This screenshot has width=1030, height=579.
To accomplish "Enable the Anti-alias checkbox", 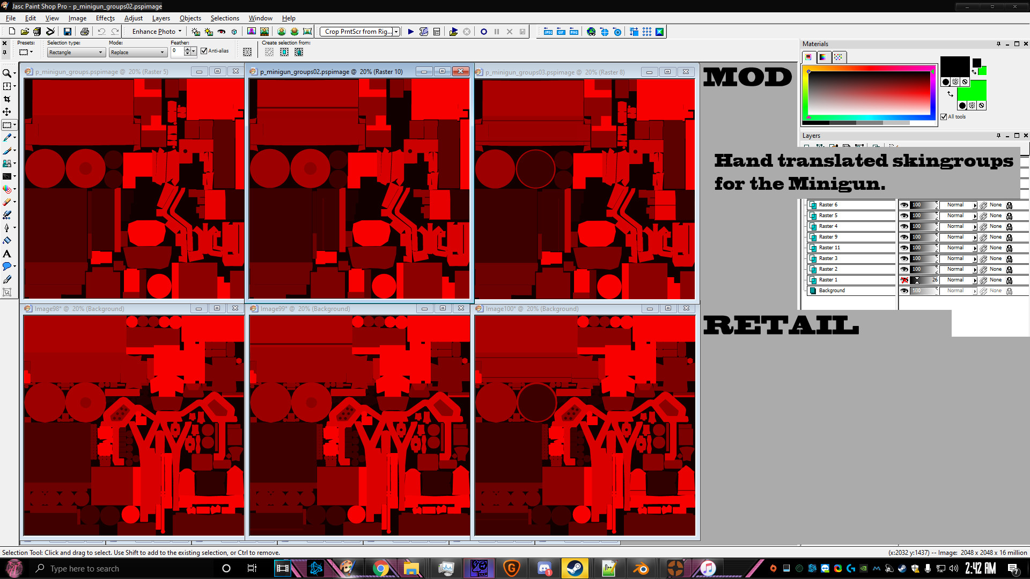I will (204, 51).
